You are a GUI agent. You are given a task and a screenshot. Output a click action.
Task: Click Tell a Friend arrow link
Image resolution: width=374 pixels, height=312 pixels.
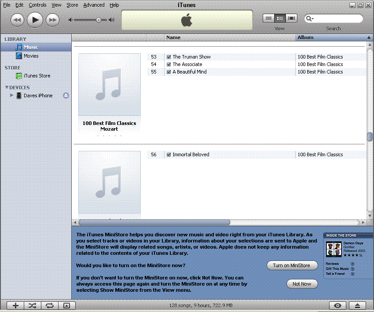(352, 274)
